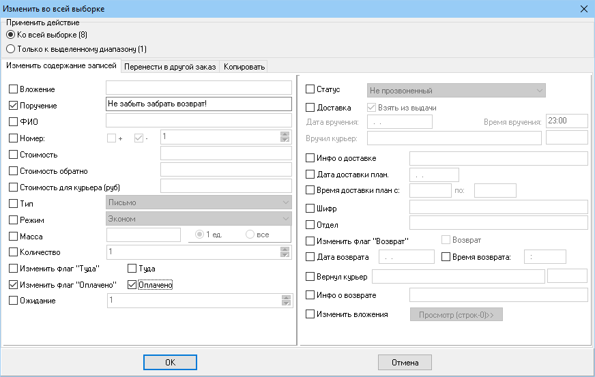Click the 'Ожидание' spinner arrows
Image resolution: width=595 pixels, height=377 pixels.
click(286, 301)
